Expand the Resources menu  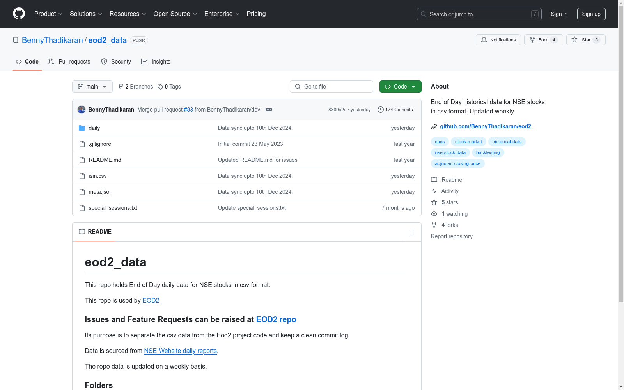click(x=128, y=14)
